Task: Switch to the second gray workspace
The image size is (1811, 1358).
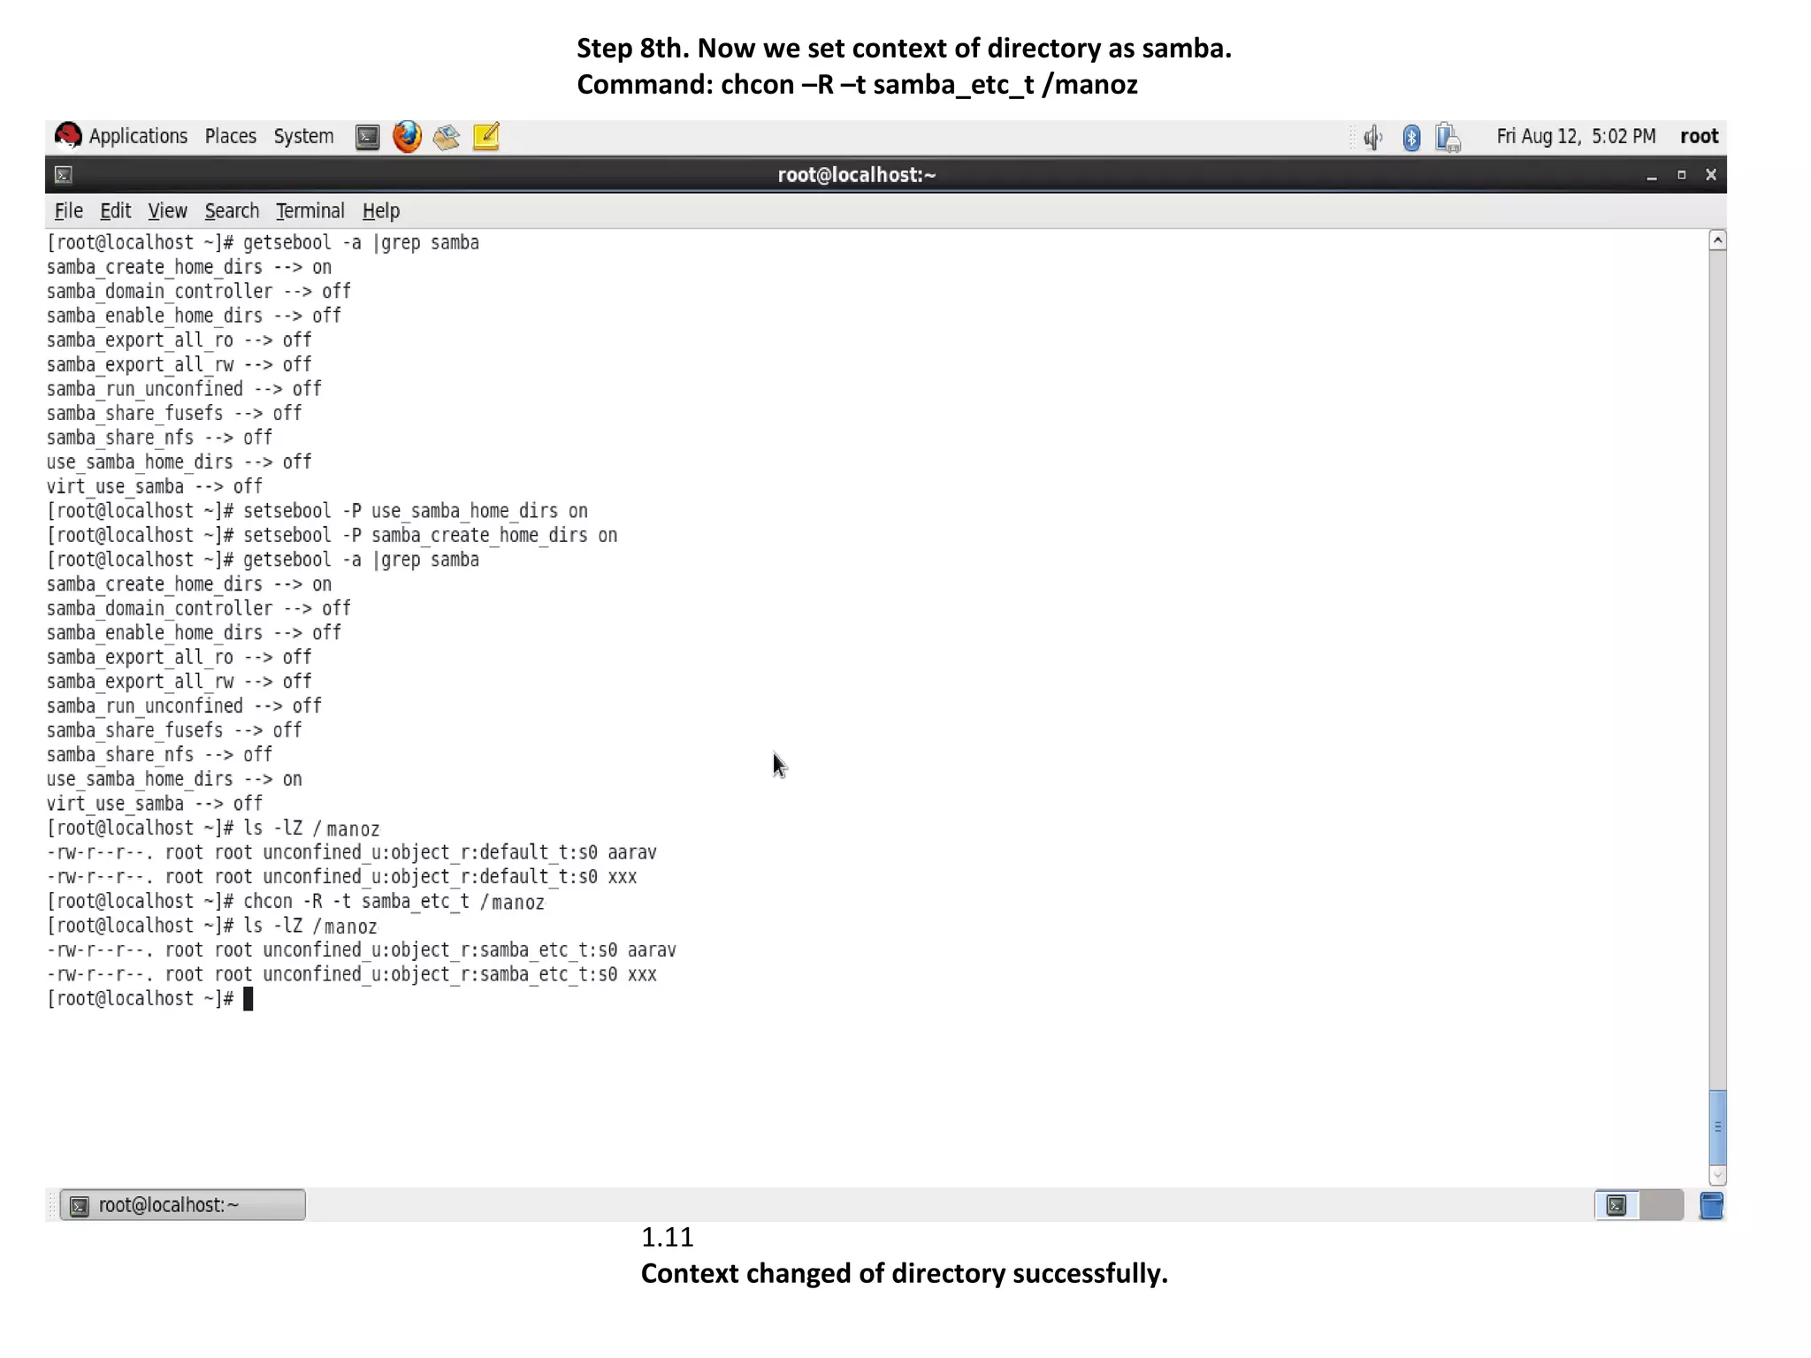Action: 1662,1205
